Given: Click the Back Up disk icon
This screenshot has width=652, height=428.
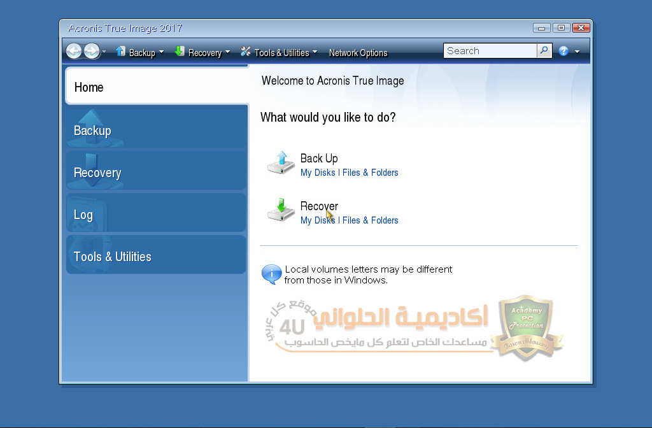Looking at the screenshot, I should click(280, 163).
